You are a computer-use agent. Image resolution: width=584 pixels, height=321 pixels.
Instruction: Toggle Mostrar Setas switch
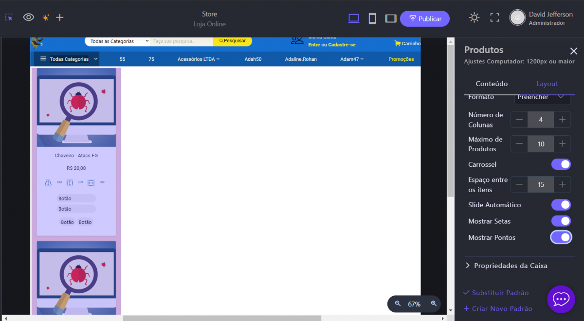click(561, 221)
